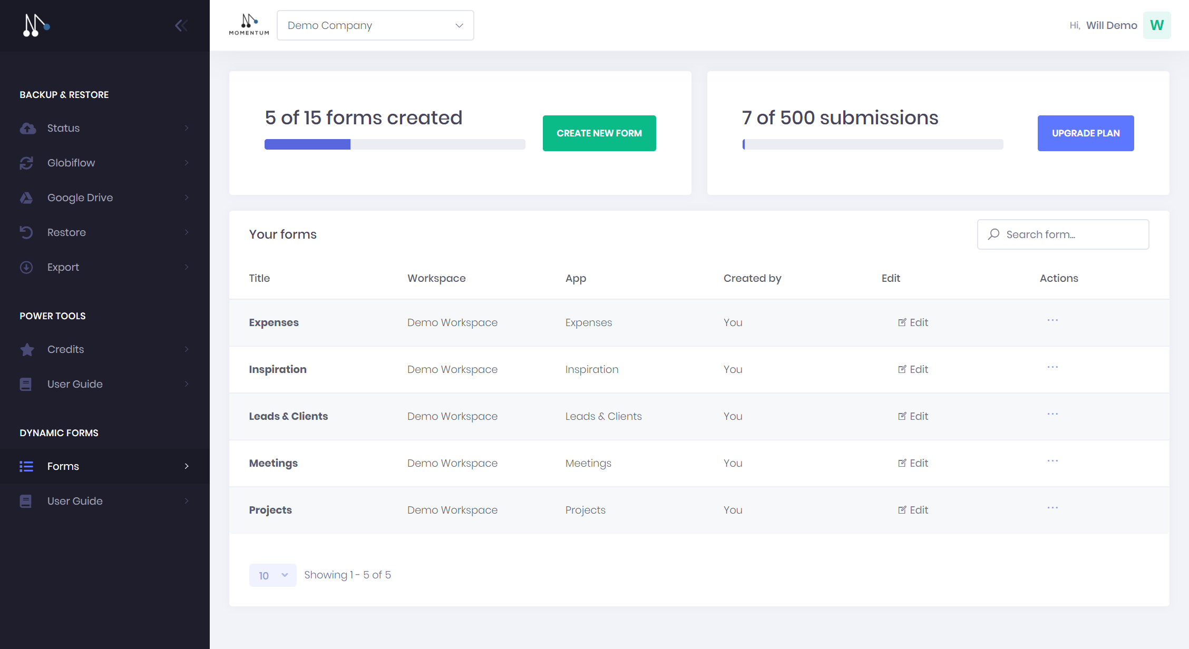Select Forms in Dynamic Forms section
The image size is (1189, 649).
point(63,466)
